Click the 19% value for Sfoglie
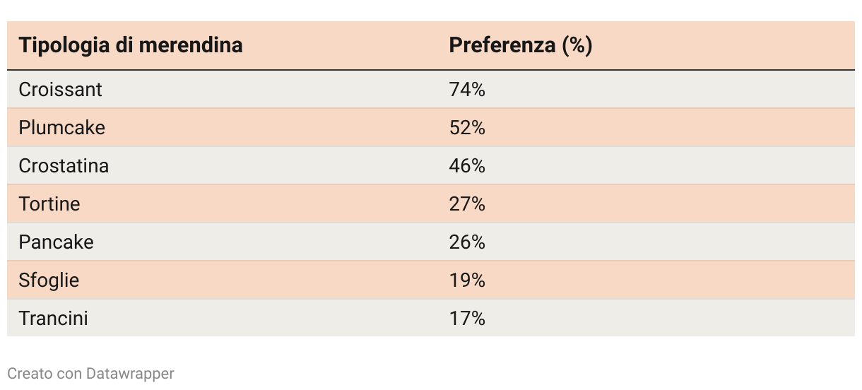Viewport: 862px width, 390px height. tap(467, 280)
